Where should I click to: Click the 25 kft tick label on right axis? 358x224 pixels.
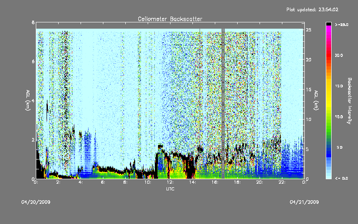[x=308, y=30]
